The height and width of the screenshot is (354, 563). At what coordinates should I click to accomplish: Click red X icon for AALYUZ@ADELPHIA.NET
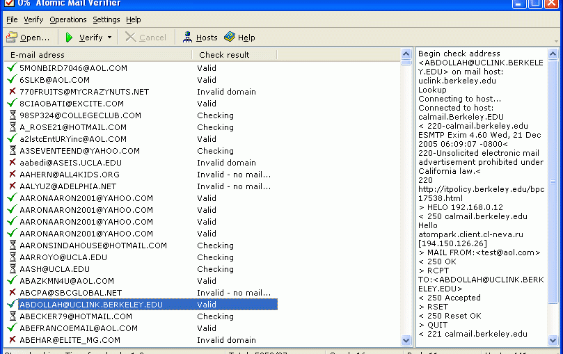13,186
